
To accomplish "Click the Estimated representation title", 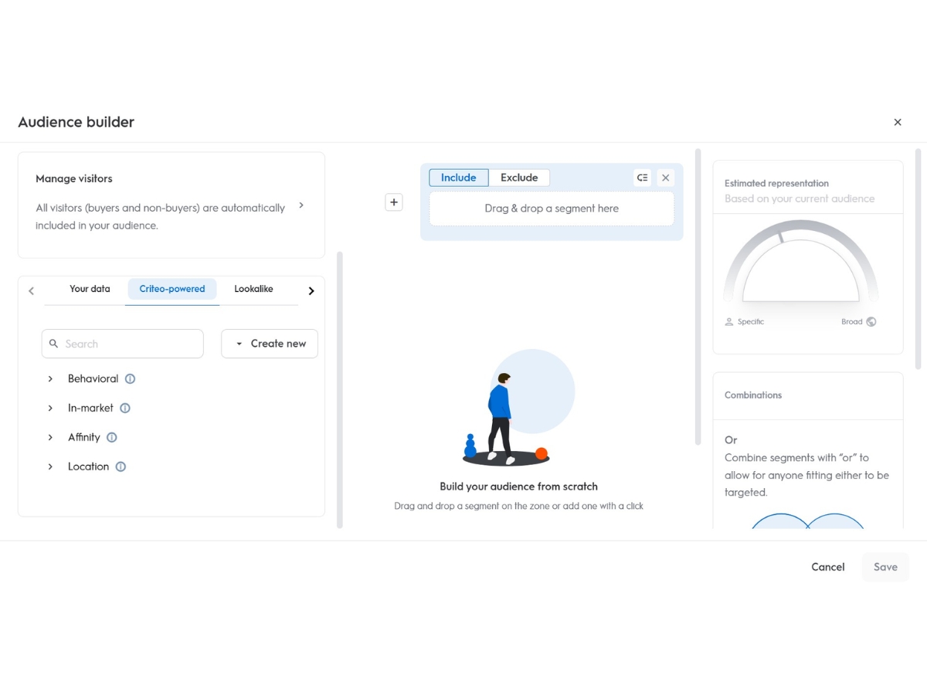I will tap(776, 184).
